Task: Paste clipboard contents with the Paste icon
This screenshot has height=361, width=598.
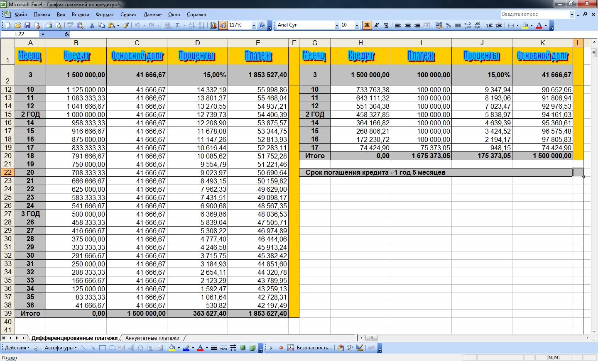Action: click(x=111, y=25)
